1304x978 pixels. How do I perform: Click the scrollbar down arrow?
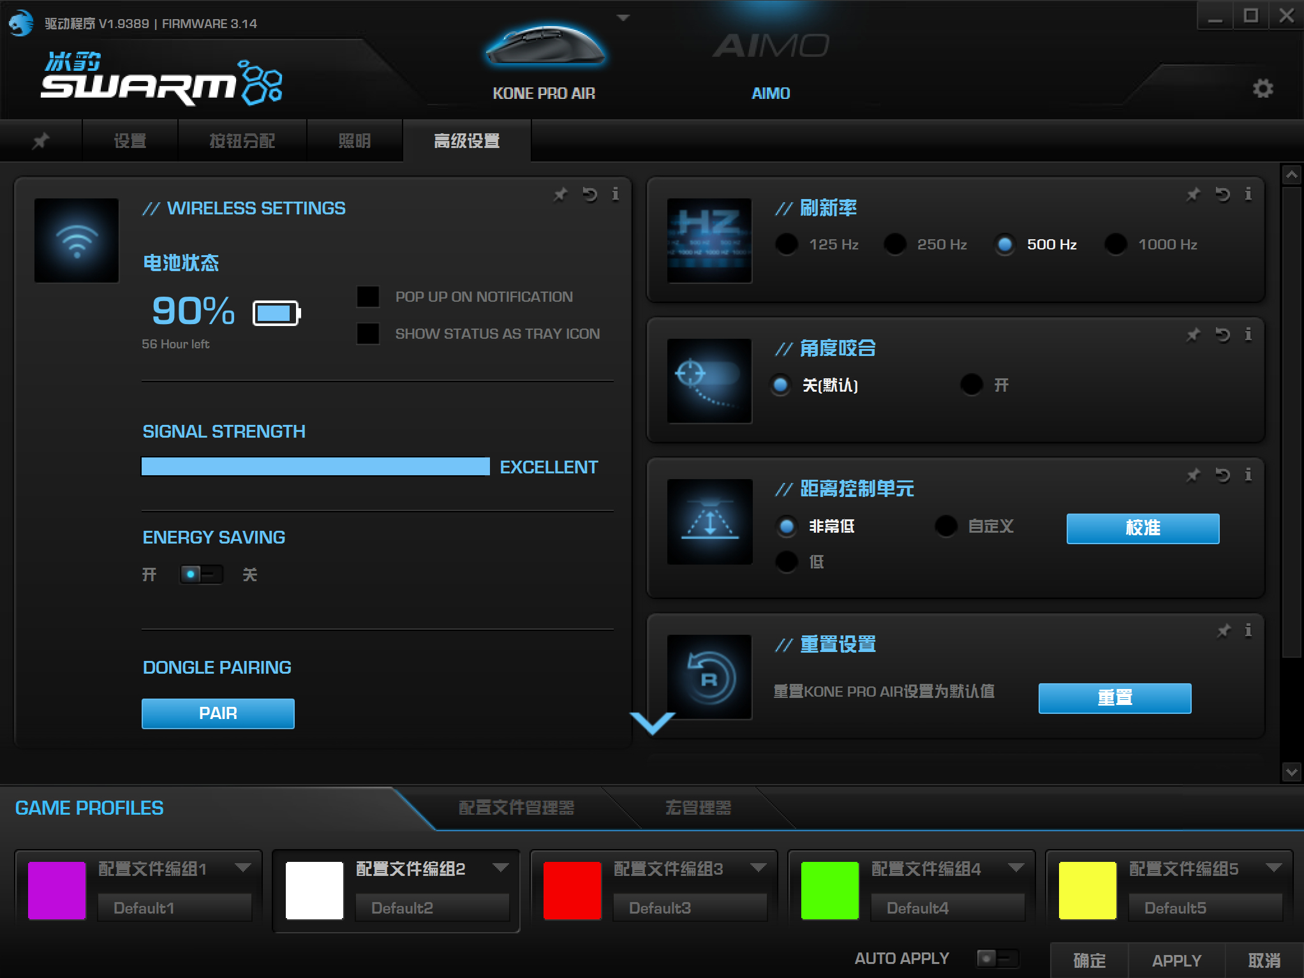tap(1292, 773)
